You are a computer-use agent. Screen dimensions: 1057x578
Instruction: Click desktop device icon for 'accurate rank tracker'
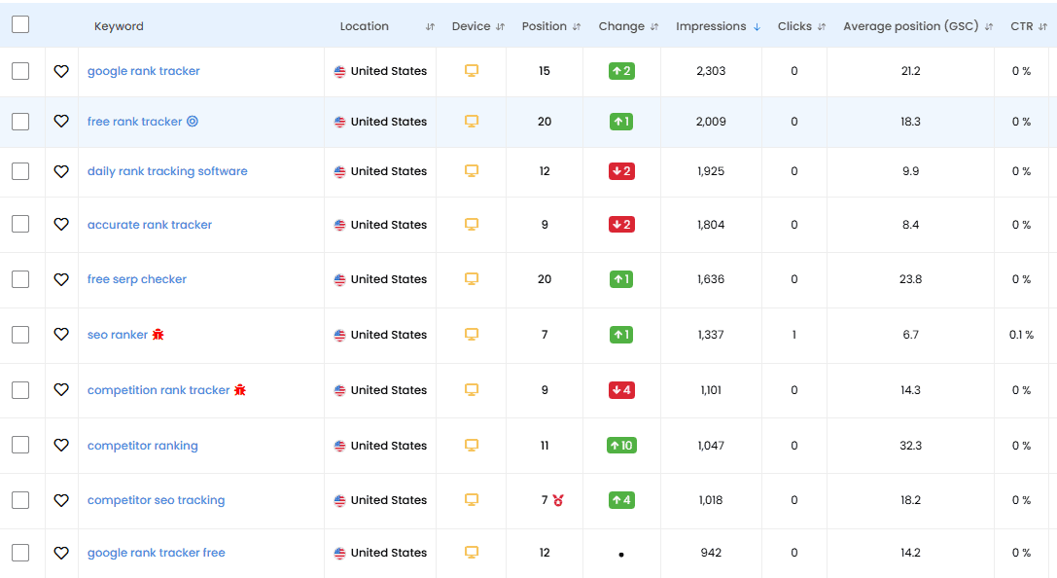coord(472,225)
